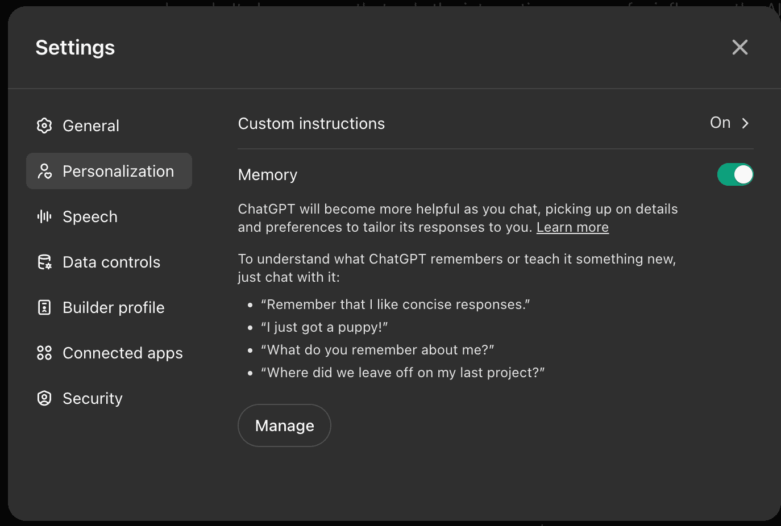Click the Builder profile badge icon
Viewport: 781px width, 526px height.
point(44,307)
